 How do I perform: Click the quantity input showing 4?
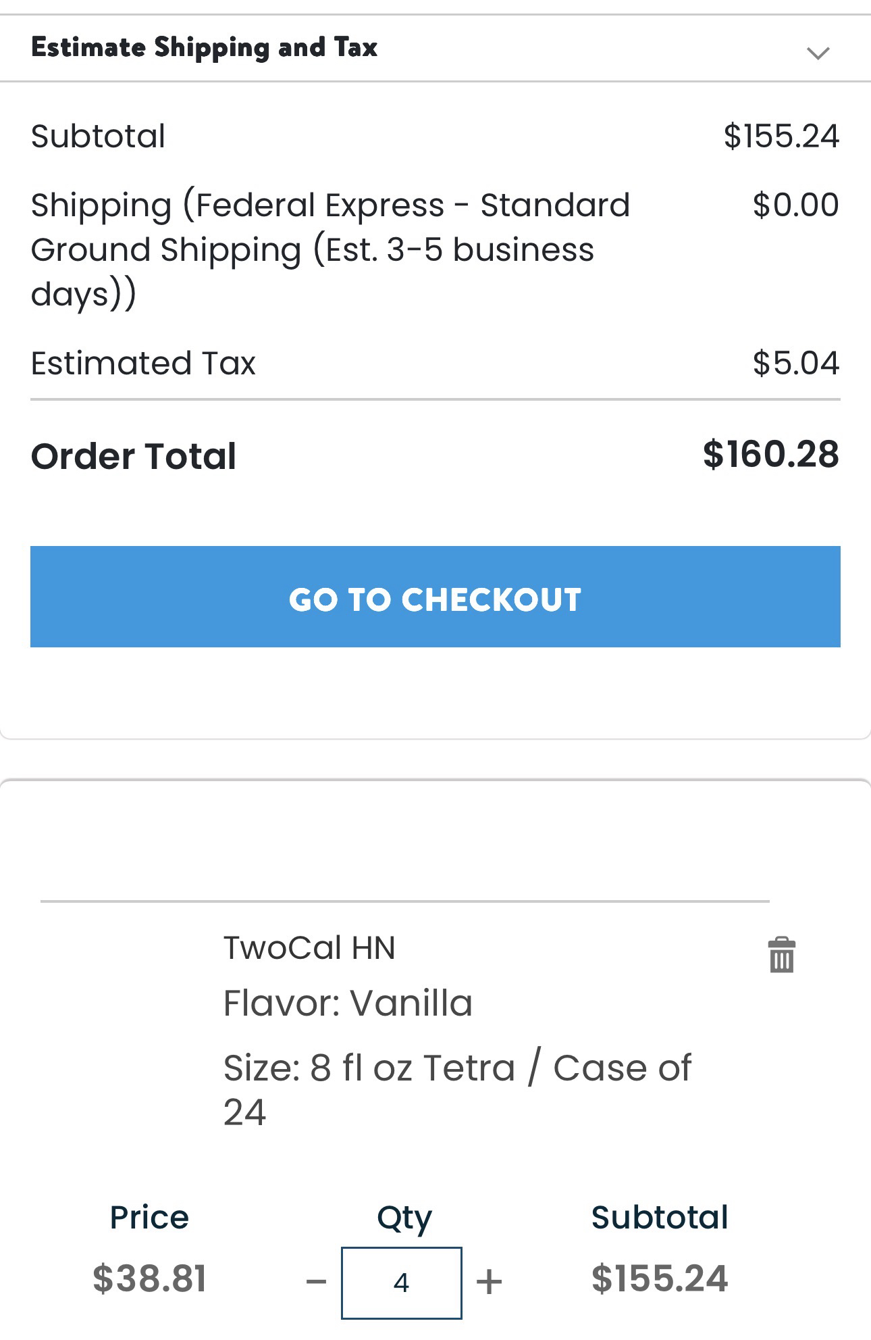[x=402, y=1283]
